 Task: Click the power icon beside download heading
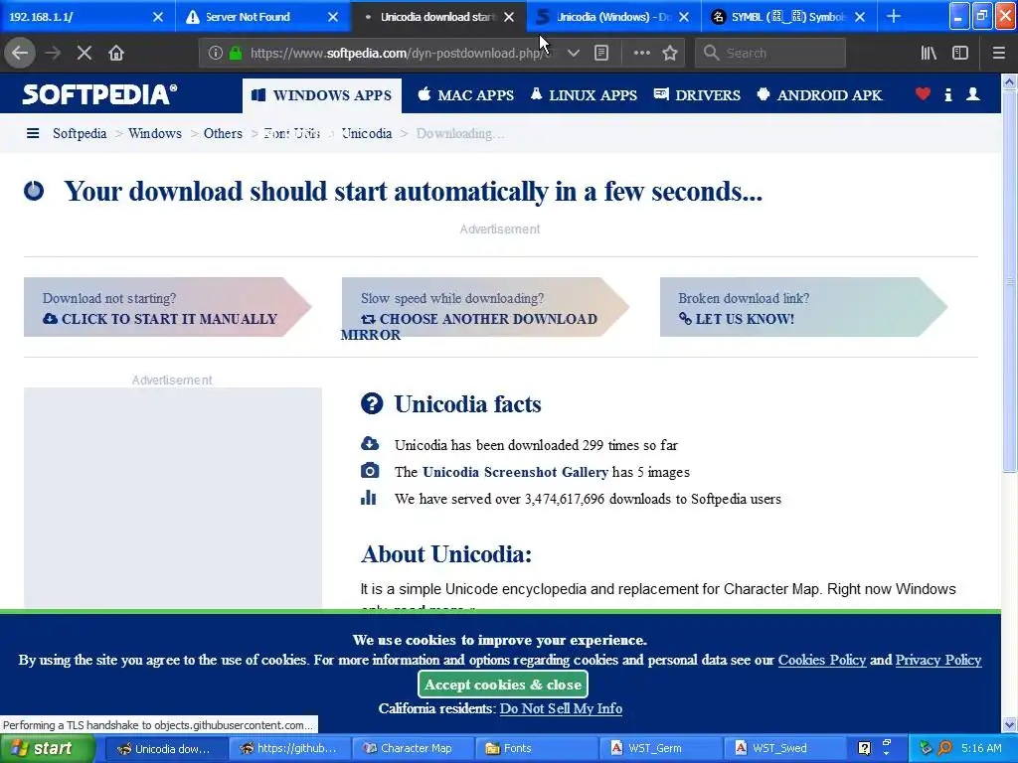[x=34, y=191]
